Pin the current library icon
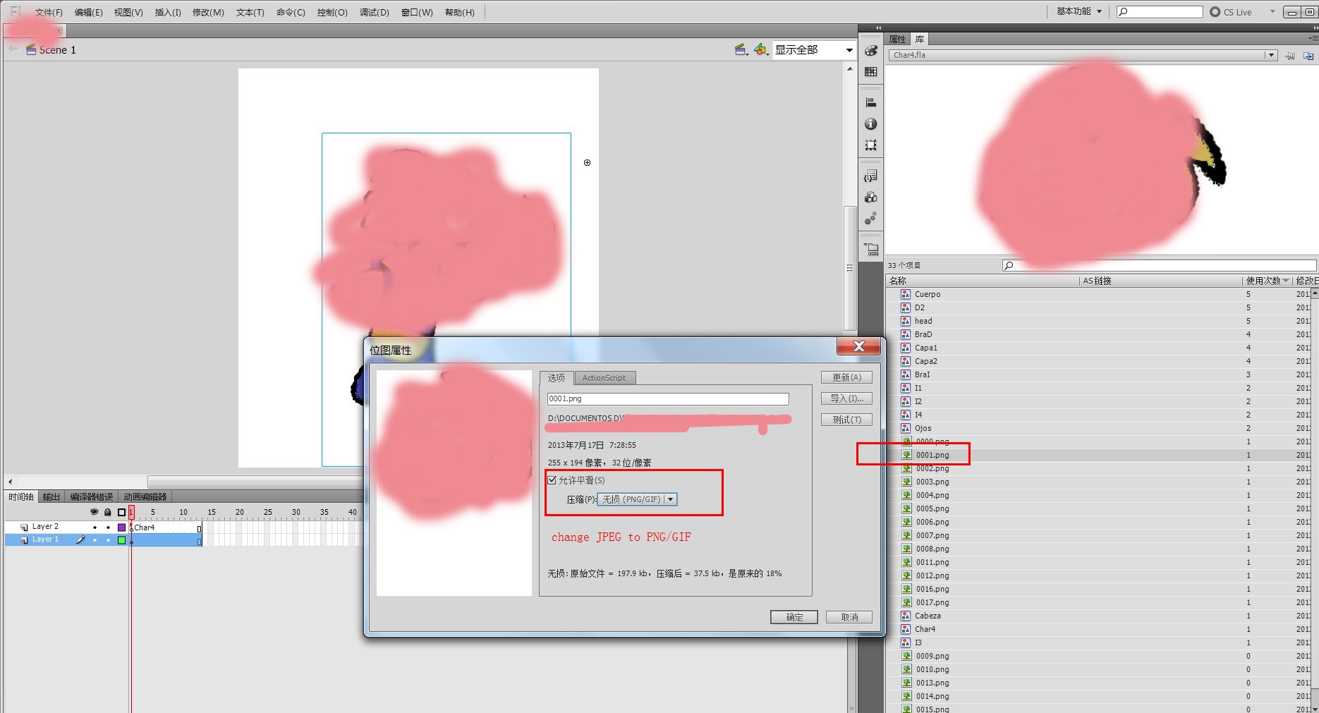1319x713 pixels. (1289, 56)
